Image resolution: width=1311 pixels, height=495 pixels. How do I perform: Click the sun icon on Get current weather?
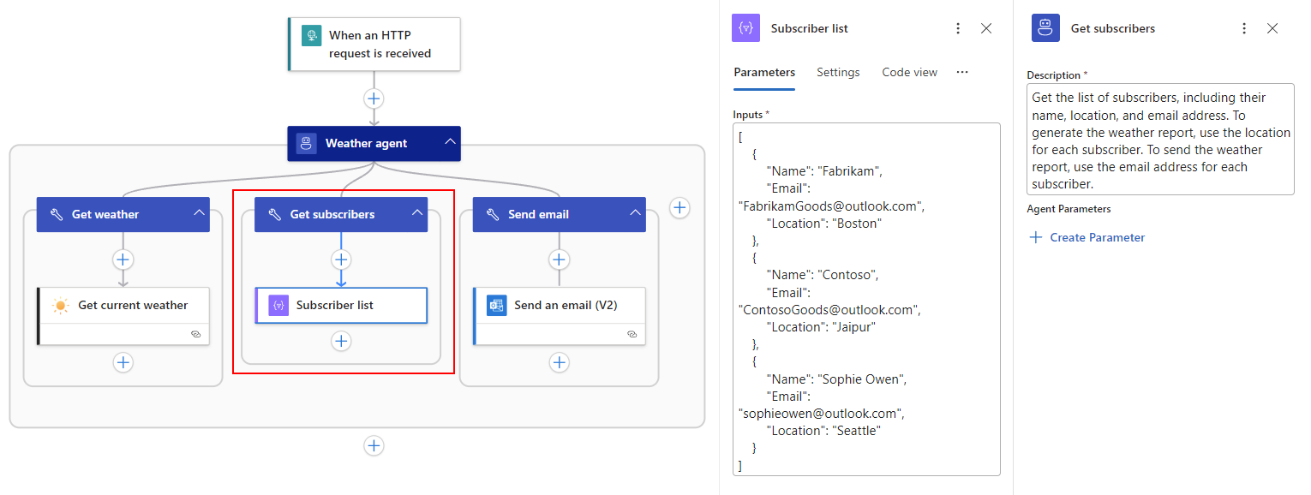pyautogui.click(x=60, y=305)
